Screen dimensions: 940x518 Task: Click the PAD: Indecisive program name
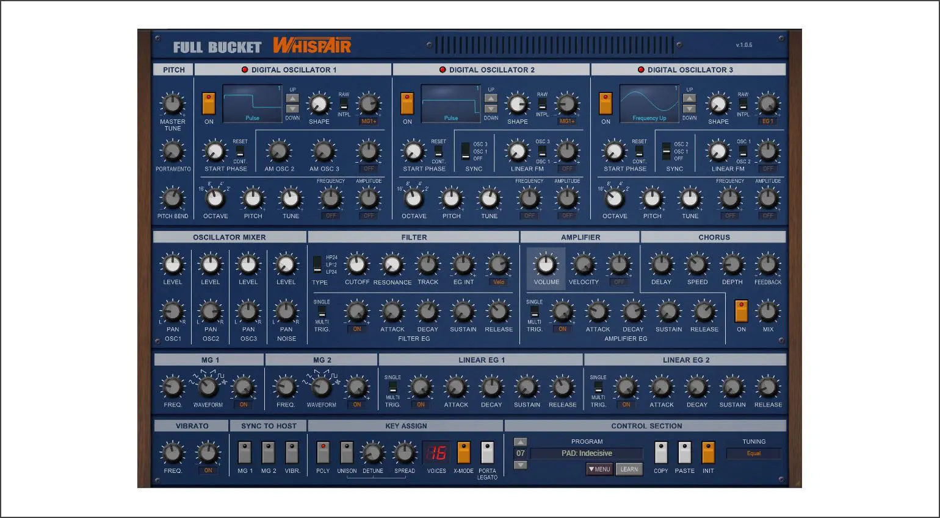[x=587, y=453]
